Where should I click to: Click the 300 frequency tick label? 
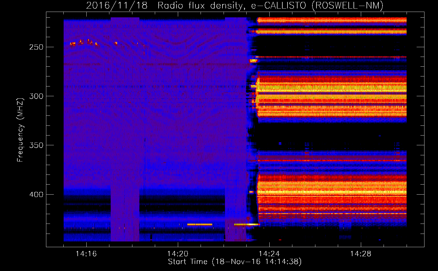[36, 96]
